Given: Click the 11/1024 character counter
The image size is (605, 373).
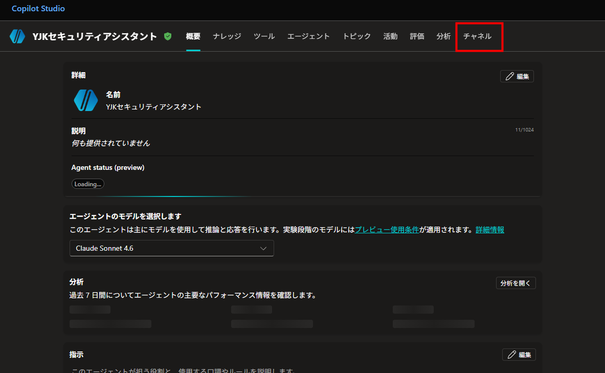Looking at the screenshot, I should click(x=524, y=130).
